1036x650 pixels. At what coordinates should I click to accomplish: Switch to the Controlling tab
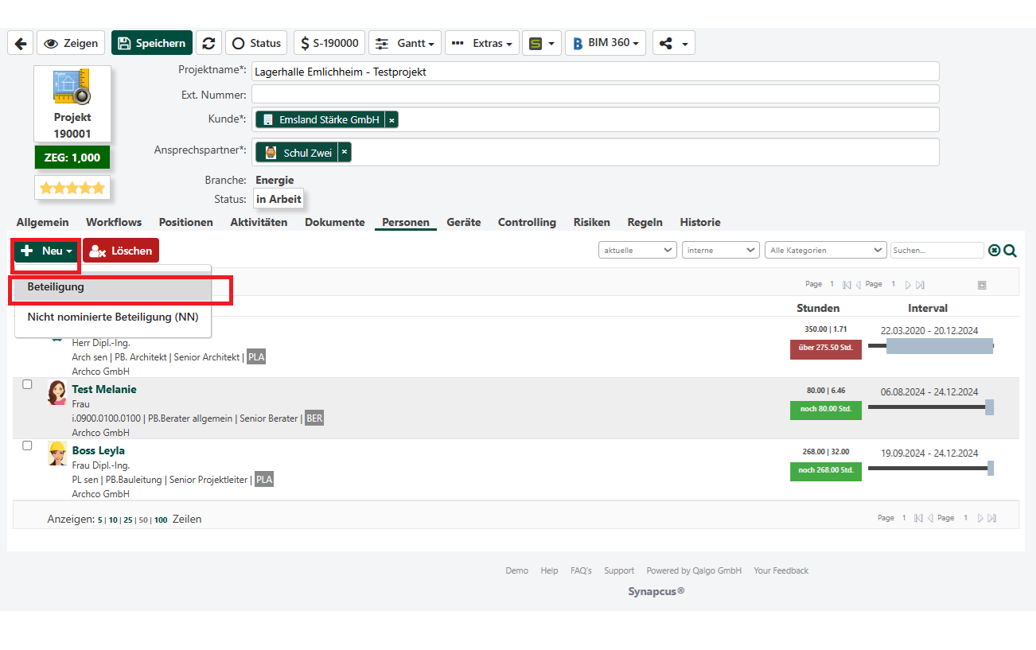(527, 222)
